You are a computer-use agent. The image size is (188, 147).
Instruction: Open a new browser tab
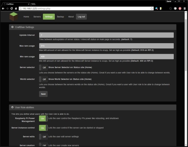coord(33,4)
